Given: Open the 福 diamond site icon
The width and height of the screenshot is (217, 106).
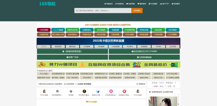Looking at the screenshot, I should (x=71, y=91).
